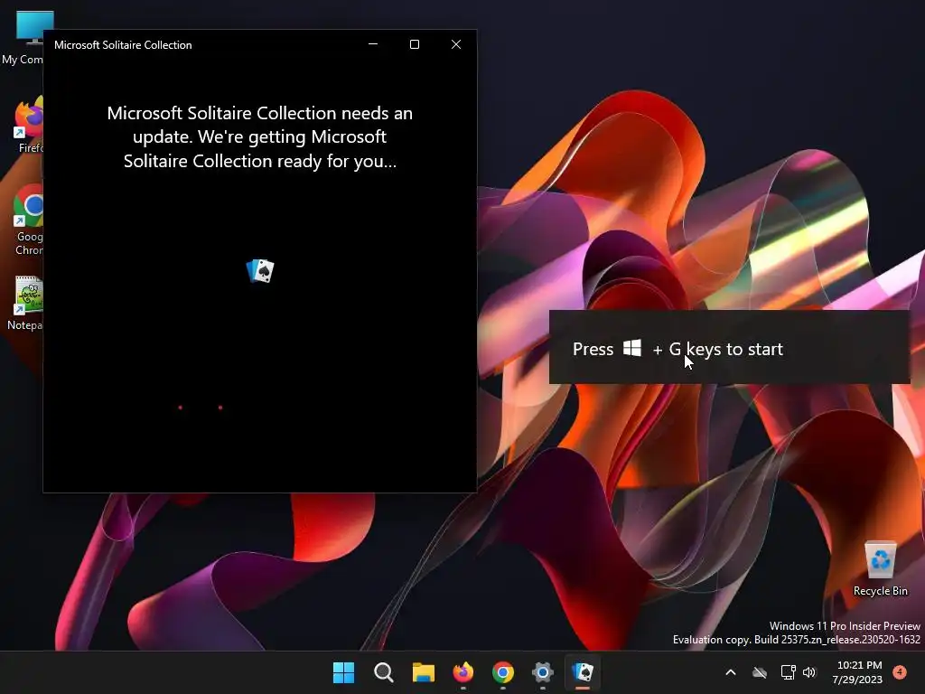Launch Google Chrome from the taskbar
The height and width of the screenshot is (694, 925).
[502, 672]
